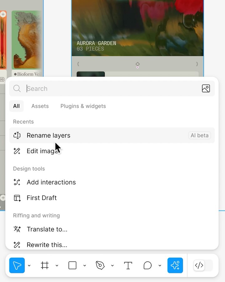Open the Plugins & widgets tab

(83, 106)
